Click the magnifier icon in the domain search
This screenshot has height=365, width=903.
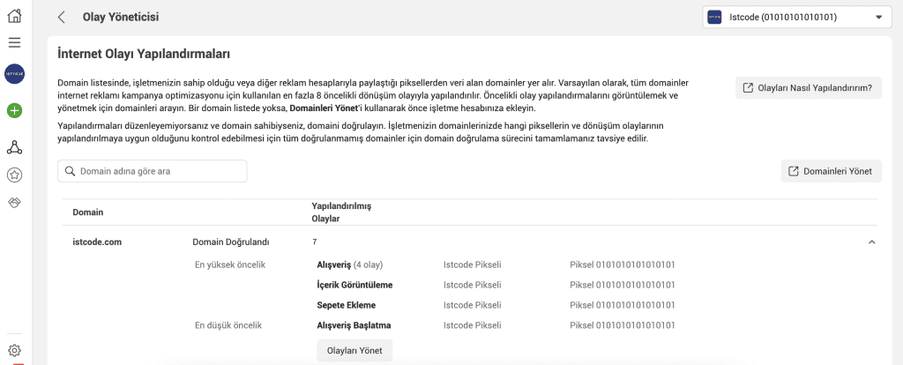(69, 171)
